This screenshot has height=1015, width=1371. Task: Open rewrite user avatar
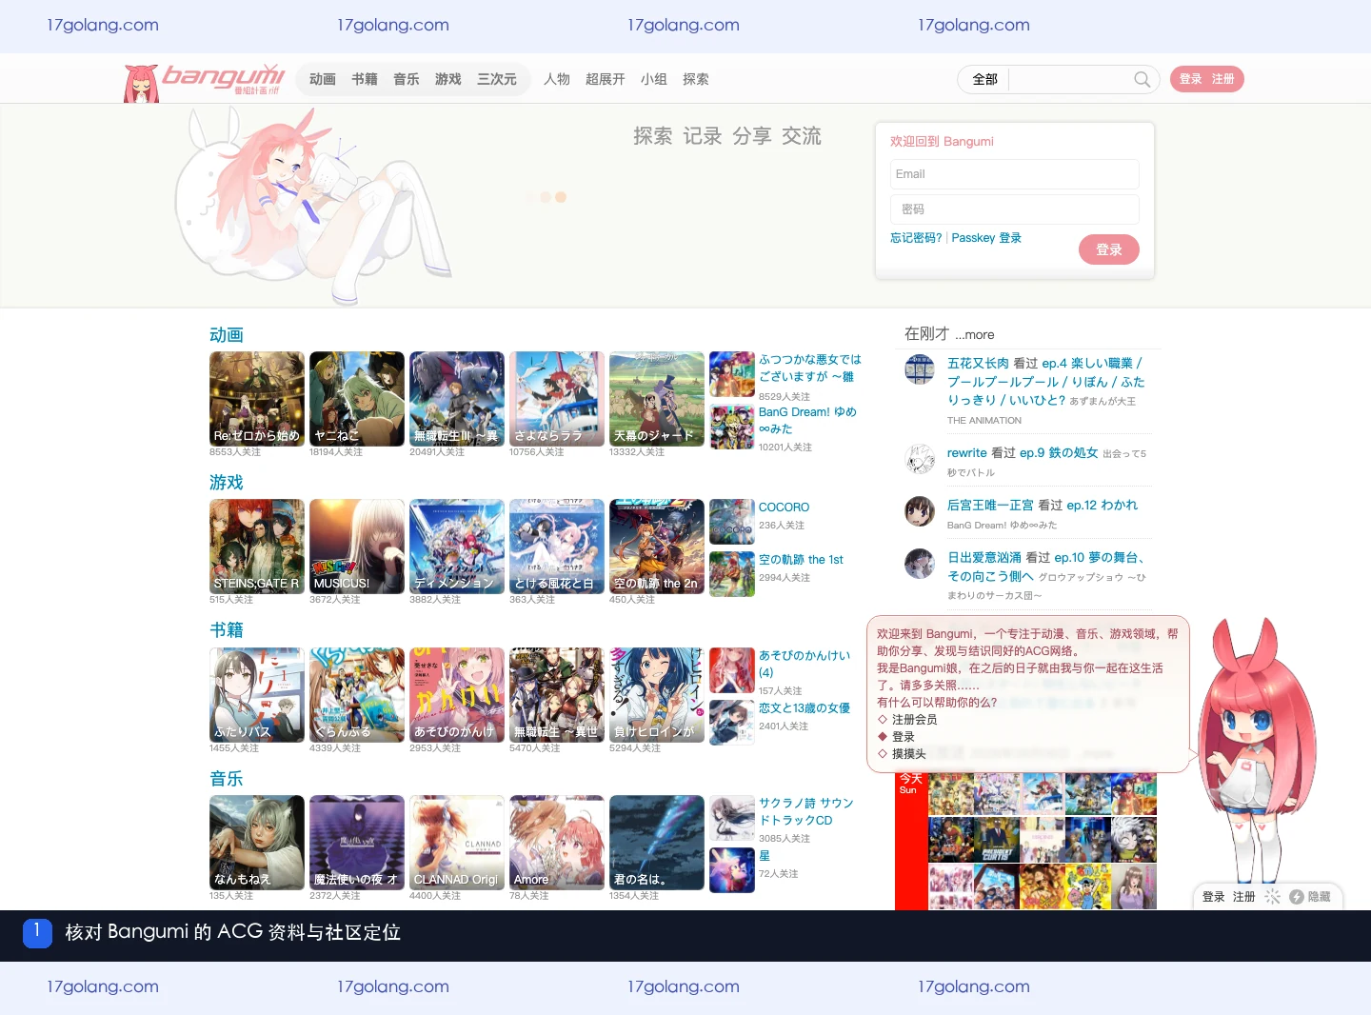point(920,458)
